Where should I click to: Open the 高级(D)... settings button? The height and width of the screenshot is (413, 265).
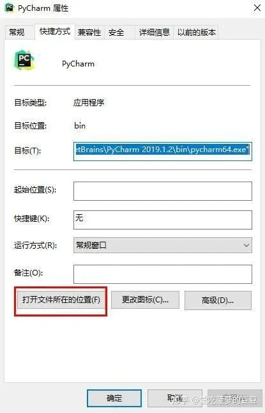click(218, 300)
